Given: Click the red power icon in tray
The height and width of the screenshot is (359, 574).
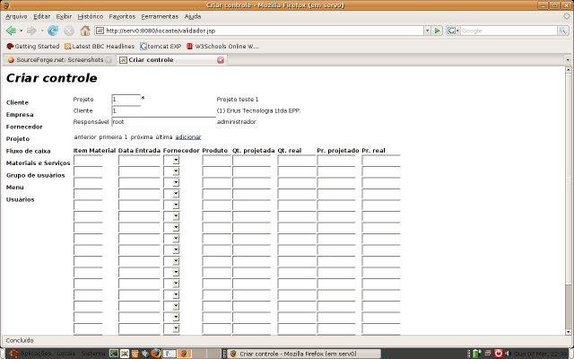Looking at the screenshot, I should pyautogui.click(x=499, y=354).
